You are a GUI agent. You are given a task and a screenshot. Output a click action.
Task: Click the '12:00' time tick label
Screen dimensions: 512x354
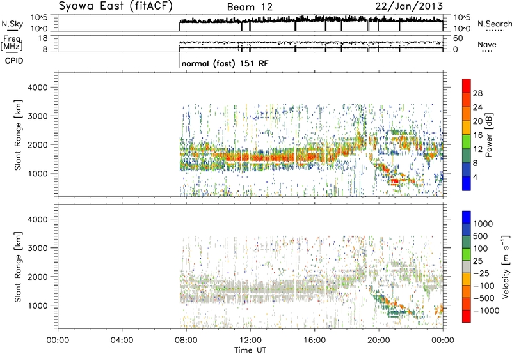[250, 341]
